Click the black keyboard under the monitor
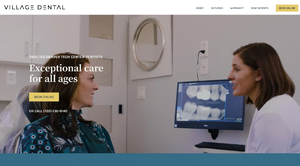The image size is (300, 166). coord(220,147)
